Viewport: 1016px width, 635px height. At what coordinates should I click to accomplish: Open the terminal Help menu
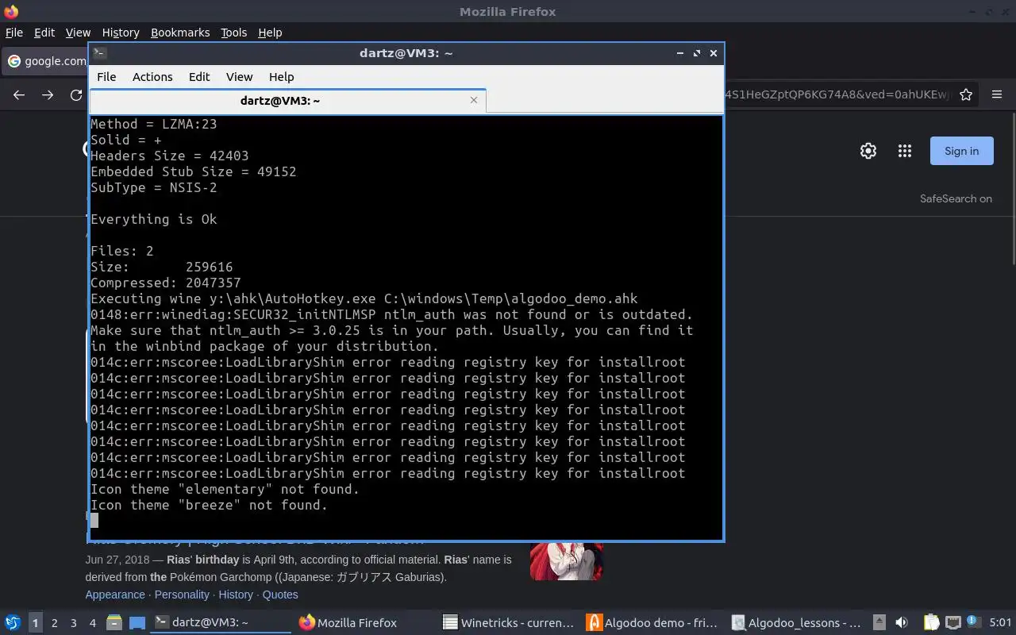tap(281, 77)
